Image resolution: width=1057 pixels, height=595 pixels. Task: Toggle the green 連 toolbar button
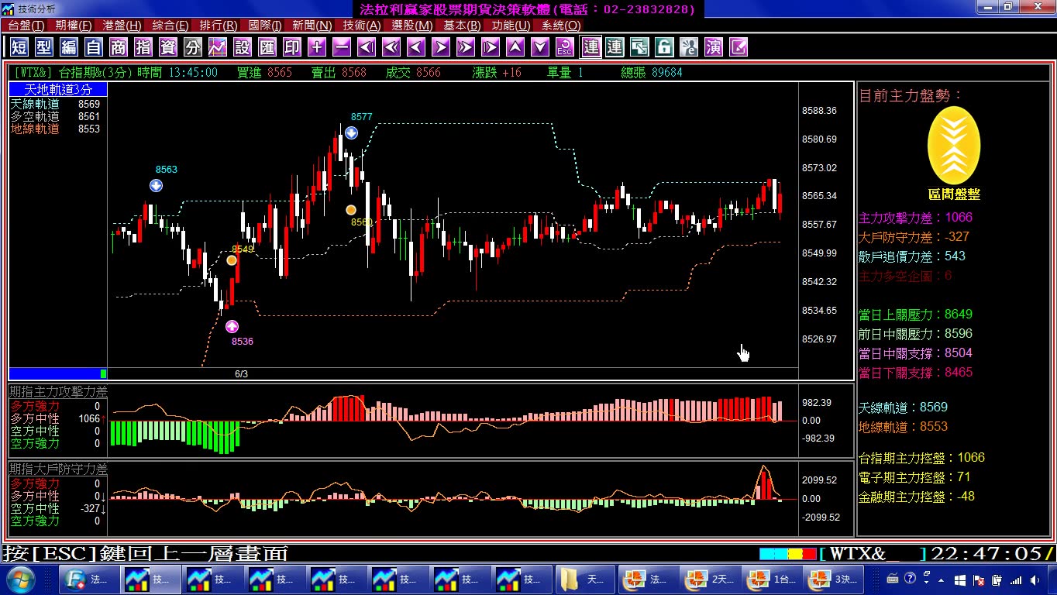[615, 47]
